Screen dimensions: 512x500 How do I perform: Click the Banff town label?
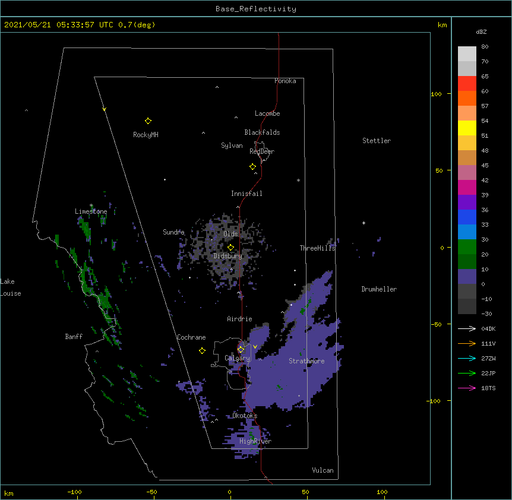[74, 337]
